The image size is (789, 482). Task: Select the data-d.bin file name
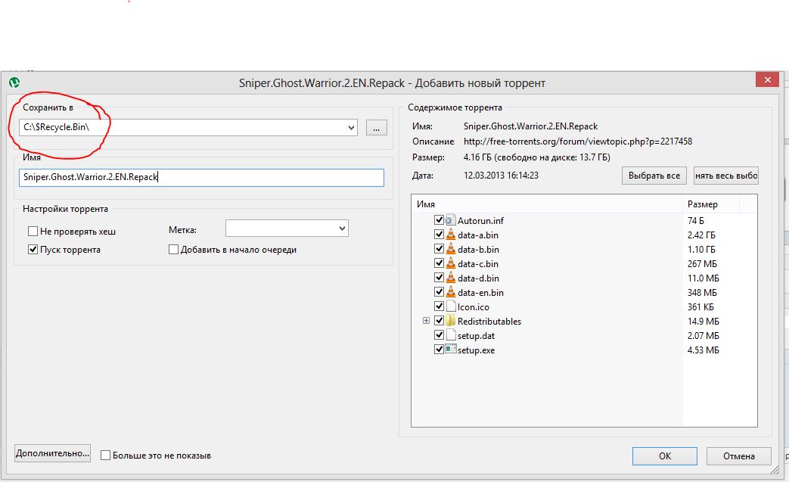tap(478, 278)
